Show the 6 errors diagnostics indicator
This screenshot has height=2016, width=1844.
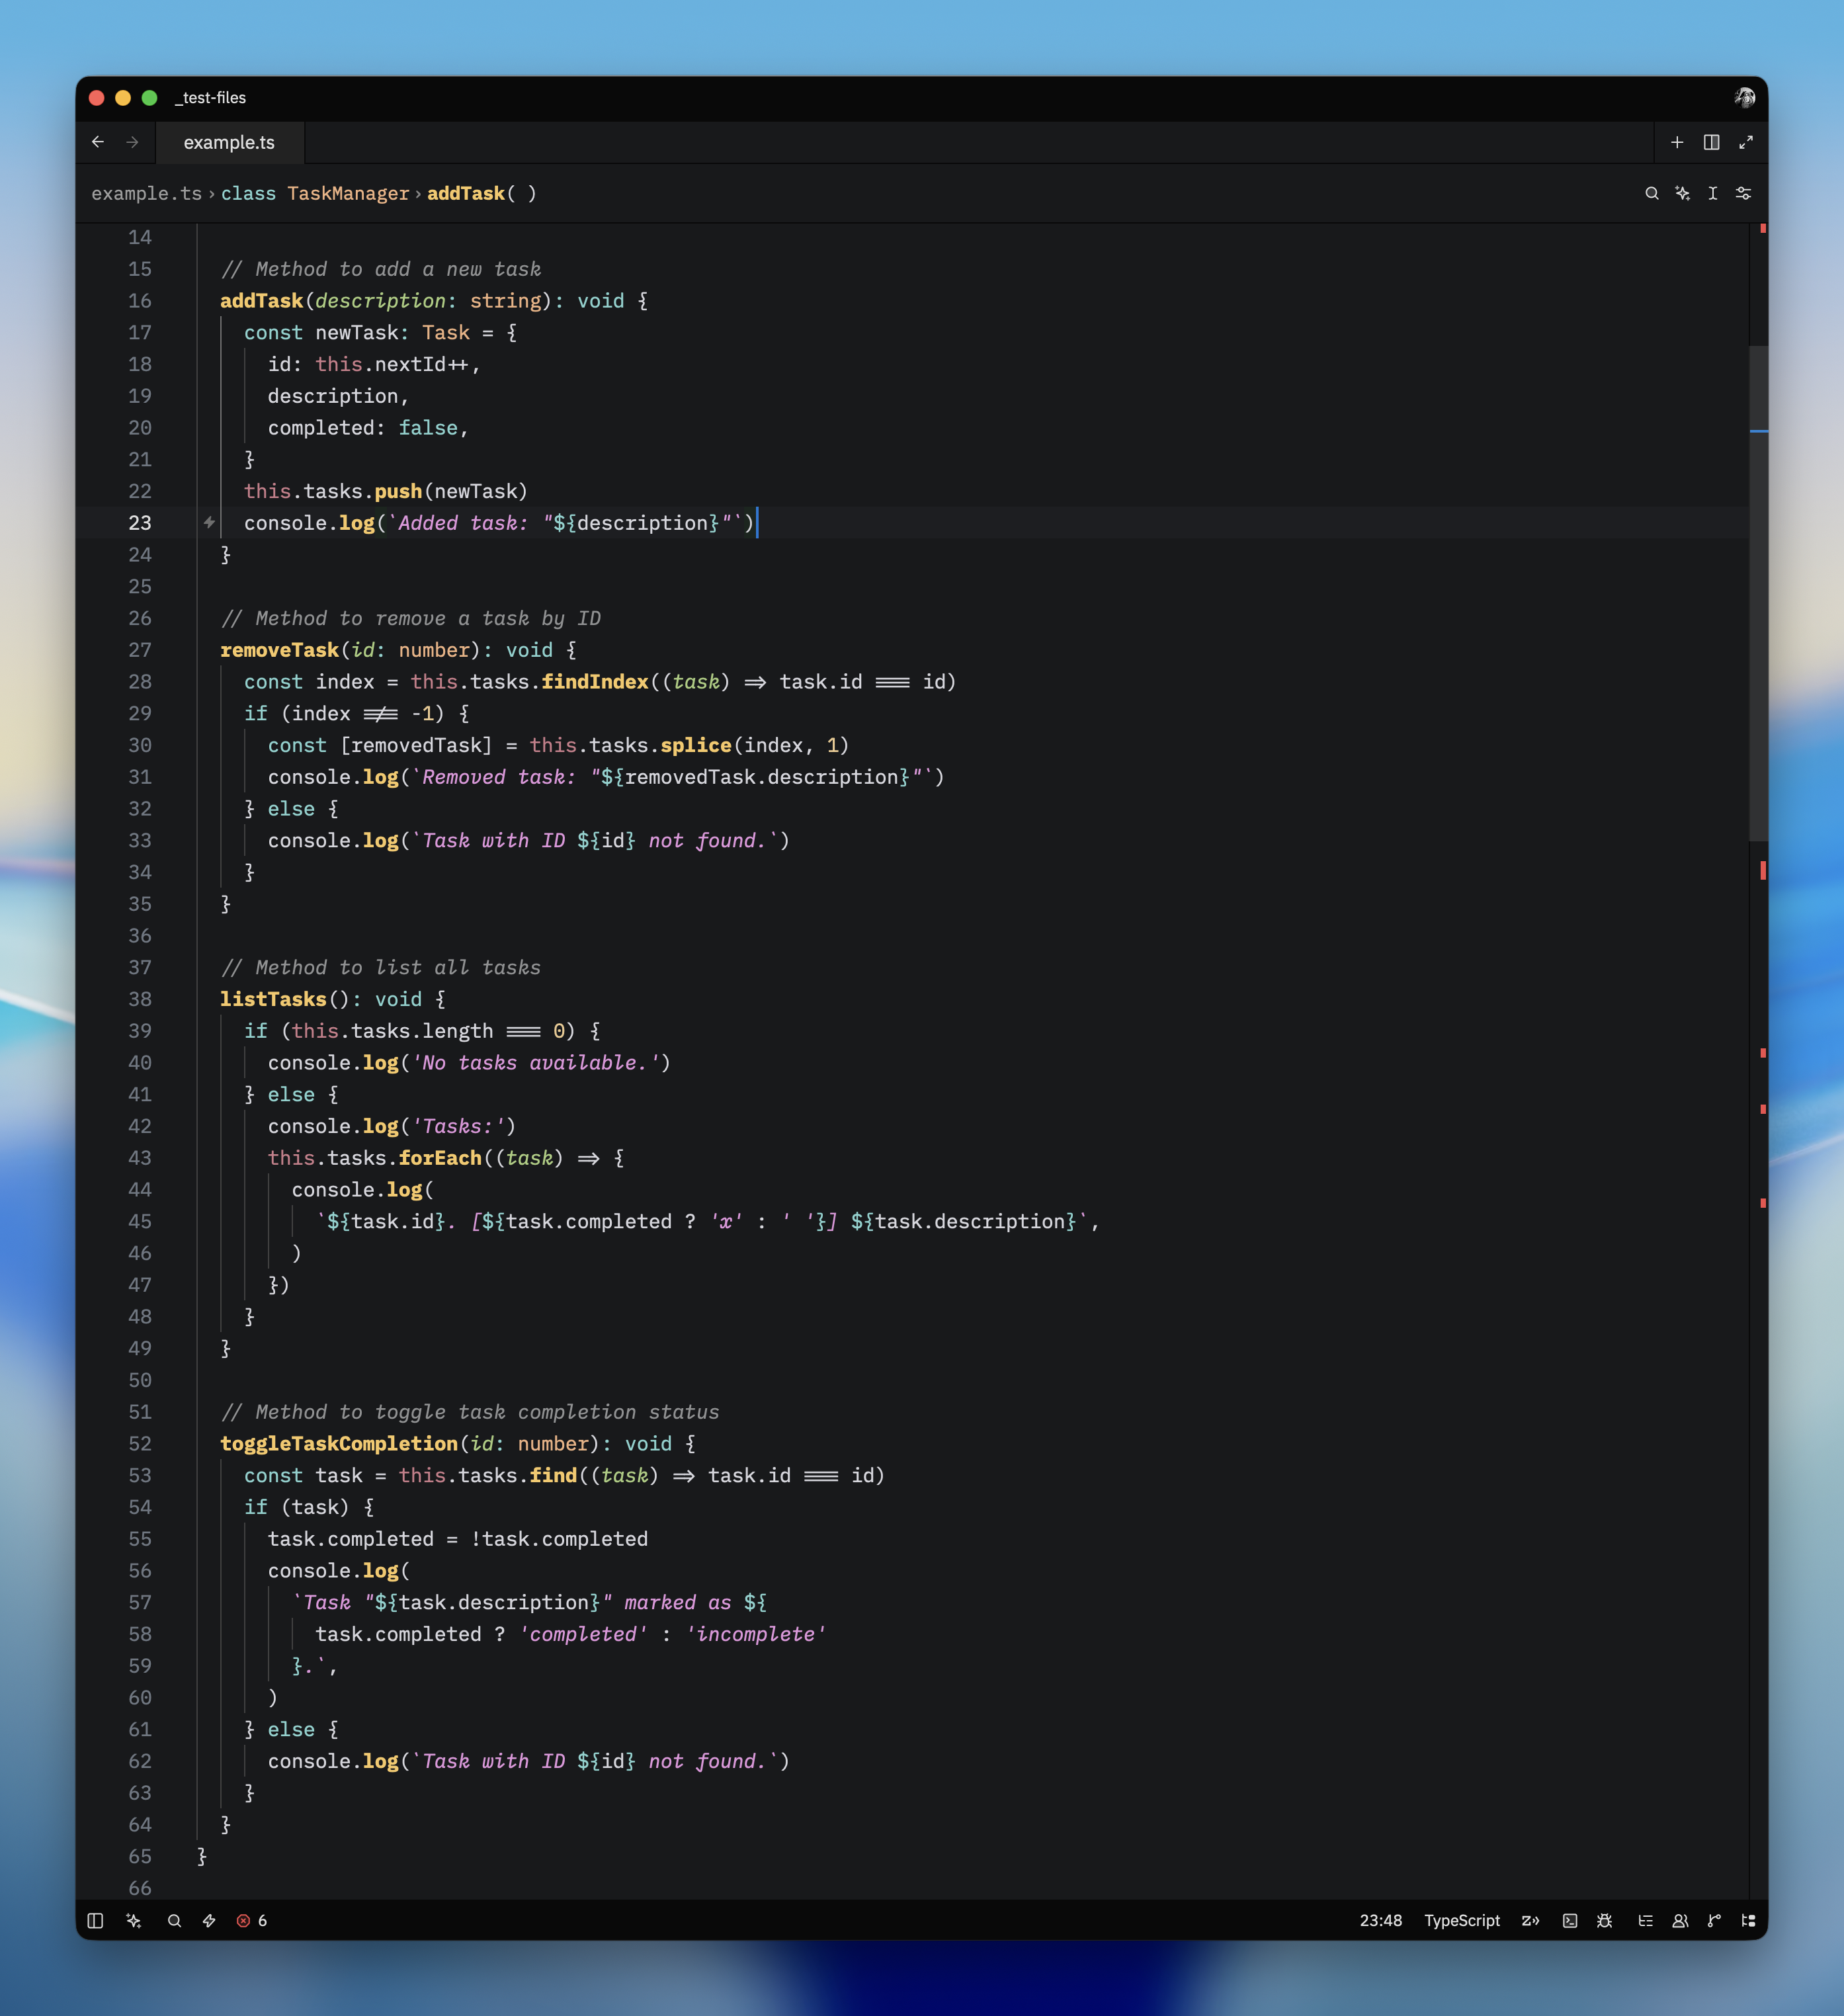252,1920
